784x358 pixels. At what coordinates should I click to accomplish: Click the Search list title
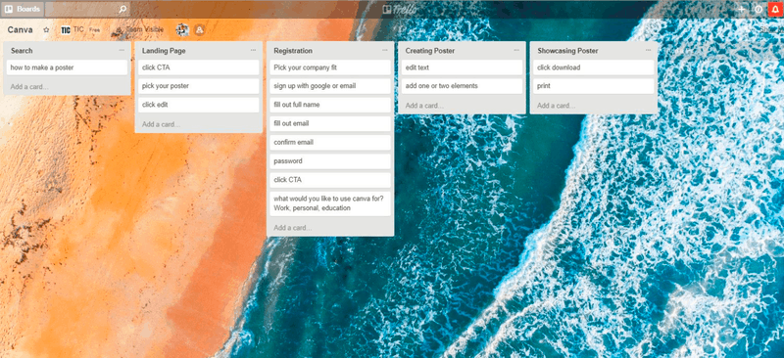point(22,51)
